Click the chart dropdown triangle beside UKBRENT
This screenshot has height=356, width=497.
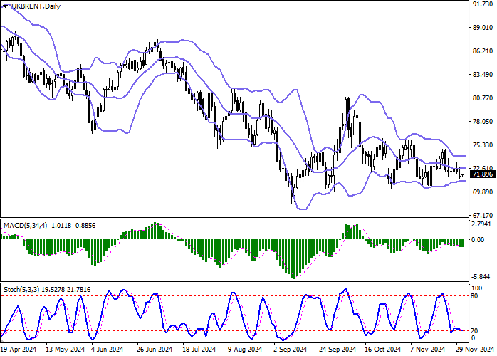6,6
